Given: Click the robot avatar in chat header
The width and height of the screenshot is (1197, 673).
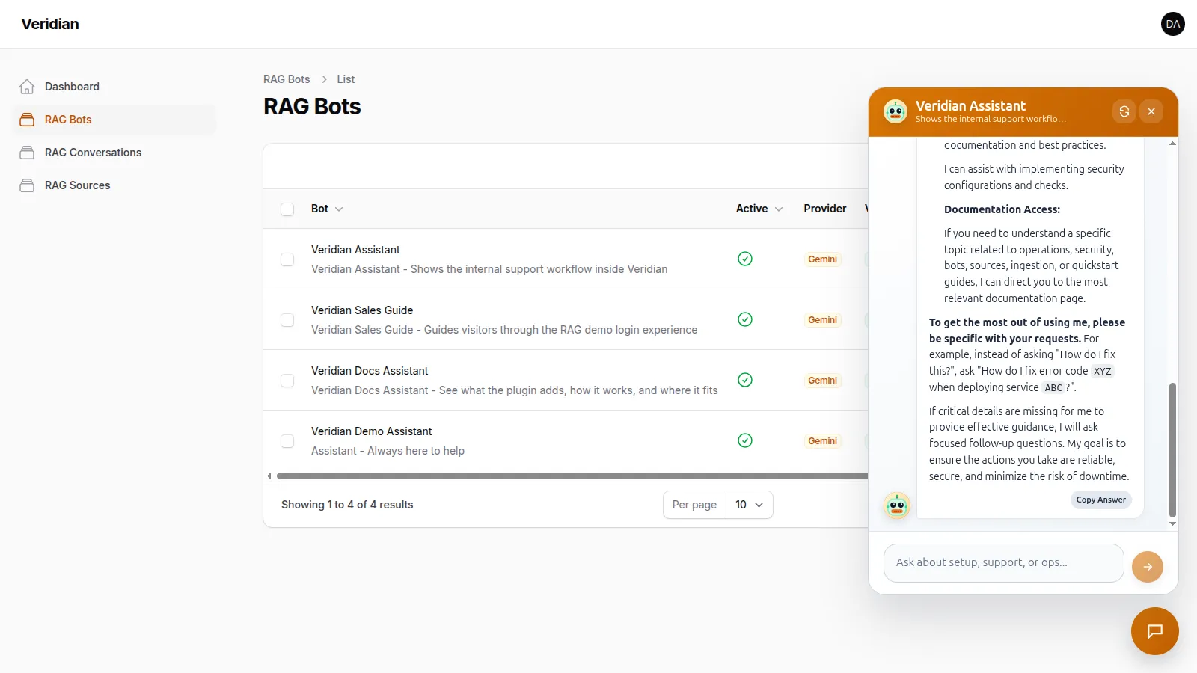Looking at the screenshot, I should click(896, 111).
